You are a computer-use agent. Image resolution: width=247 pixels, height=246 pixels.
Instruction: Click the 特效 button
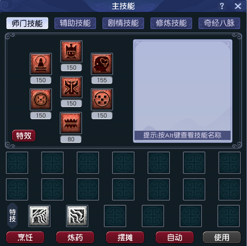coord(24,136)
